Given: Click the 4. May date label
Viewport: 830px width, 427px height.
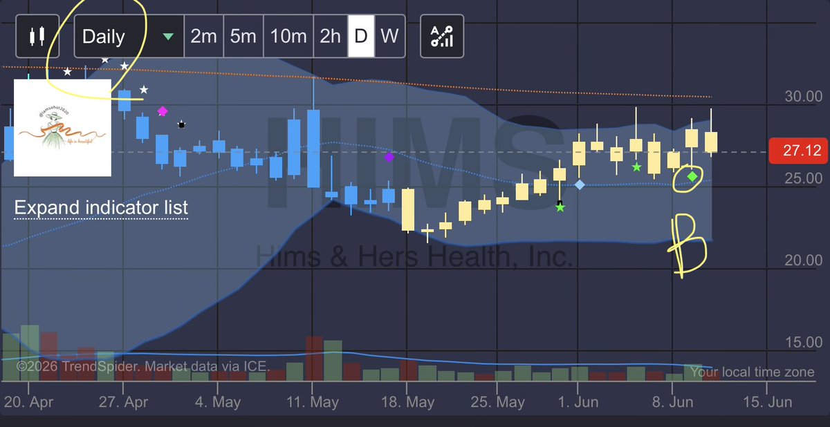Looking at the screenshot, I should coord(218,401).
